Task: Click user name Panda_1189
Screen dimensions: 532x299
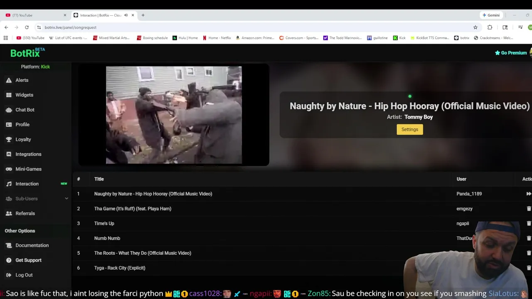Action: [469, 194]
